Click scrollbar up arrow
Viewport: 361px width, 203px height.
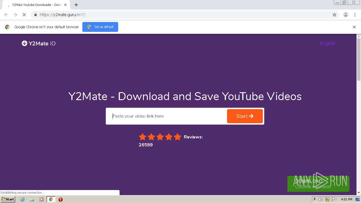pyautogui.click(x=359, y=36)
